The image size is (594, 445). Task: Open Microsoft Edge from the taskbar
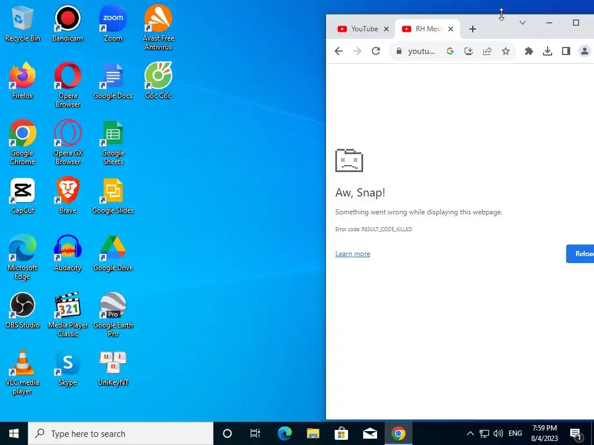(285, 433)
